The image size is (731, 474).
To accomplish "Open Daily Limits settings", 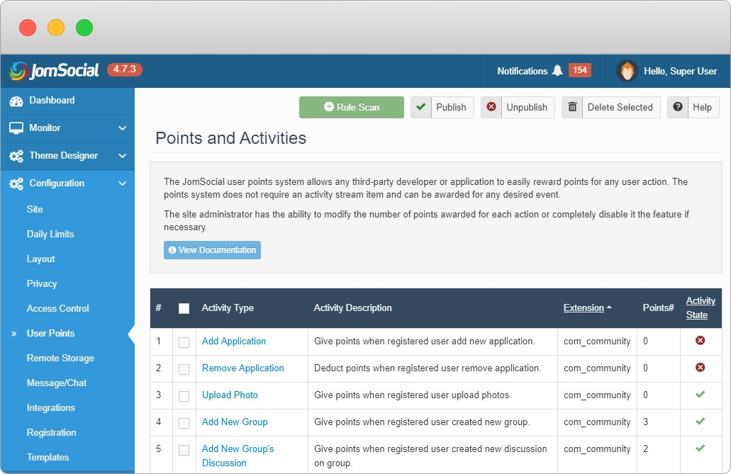I will (50, 234).
